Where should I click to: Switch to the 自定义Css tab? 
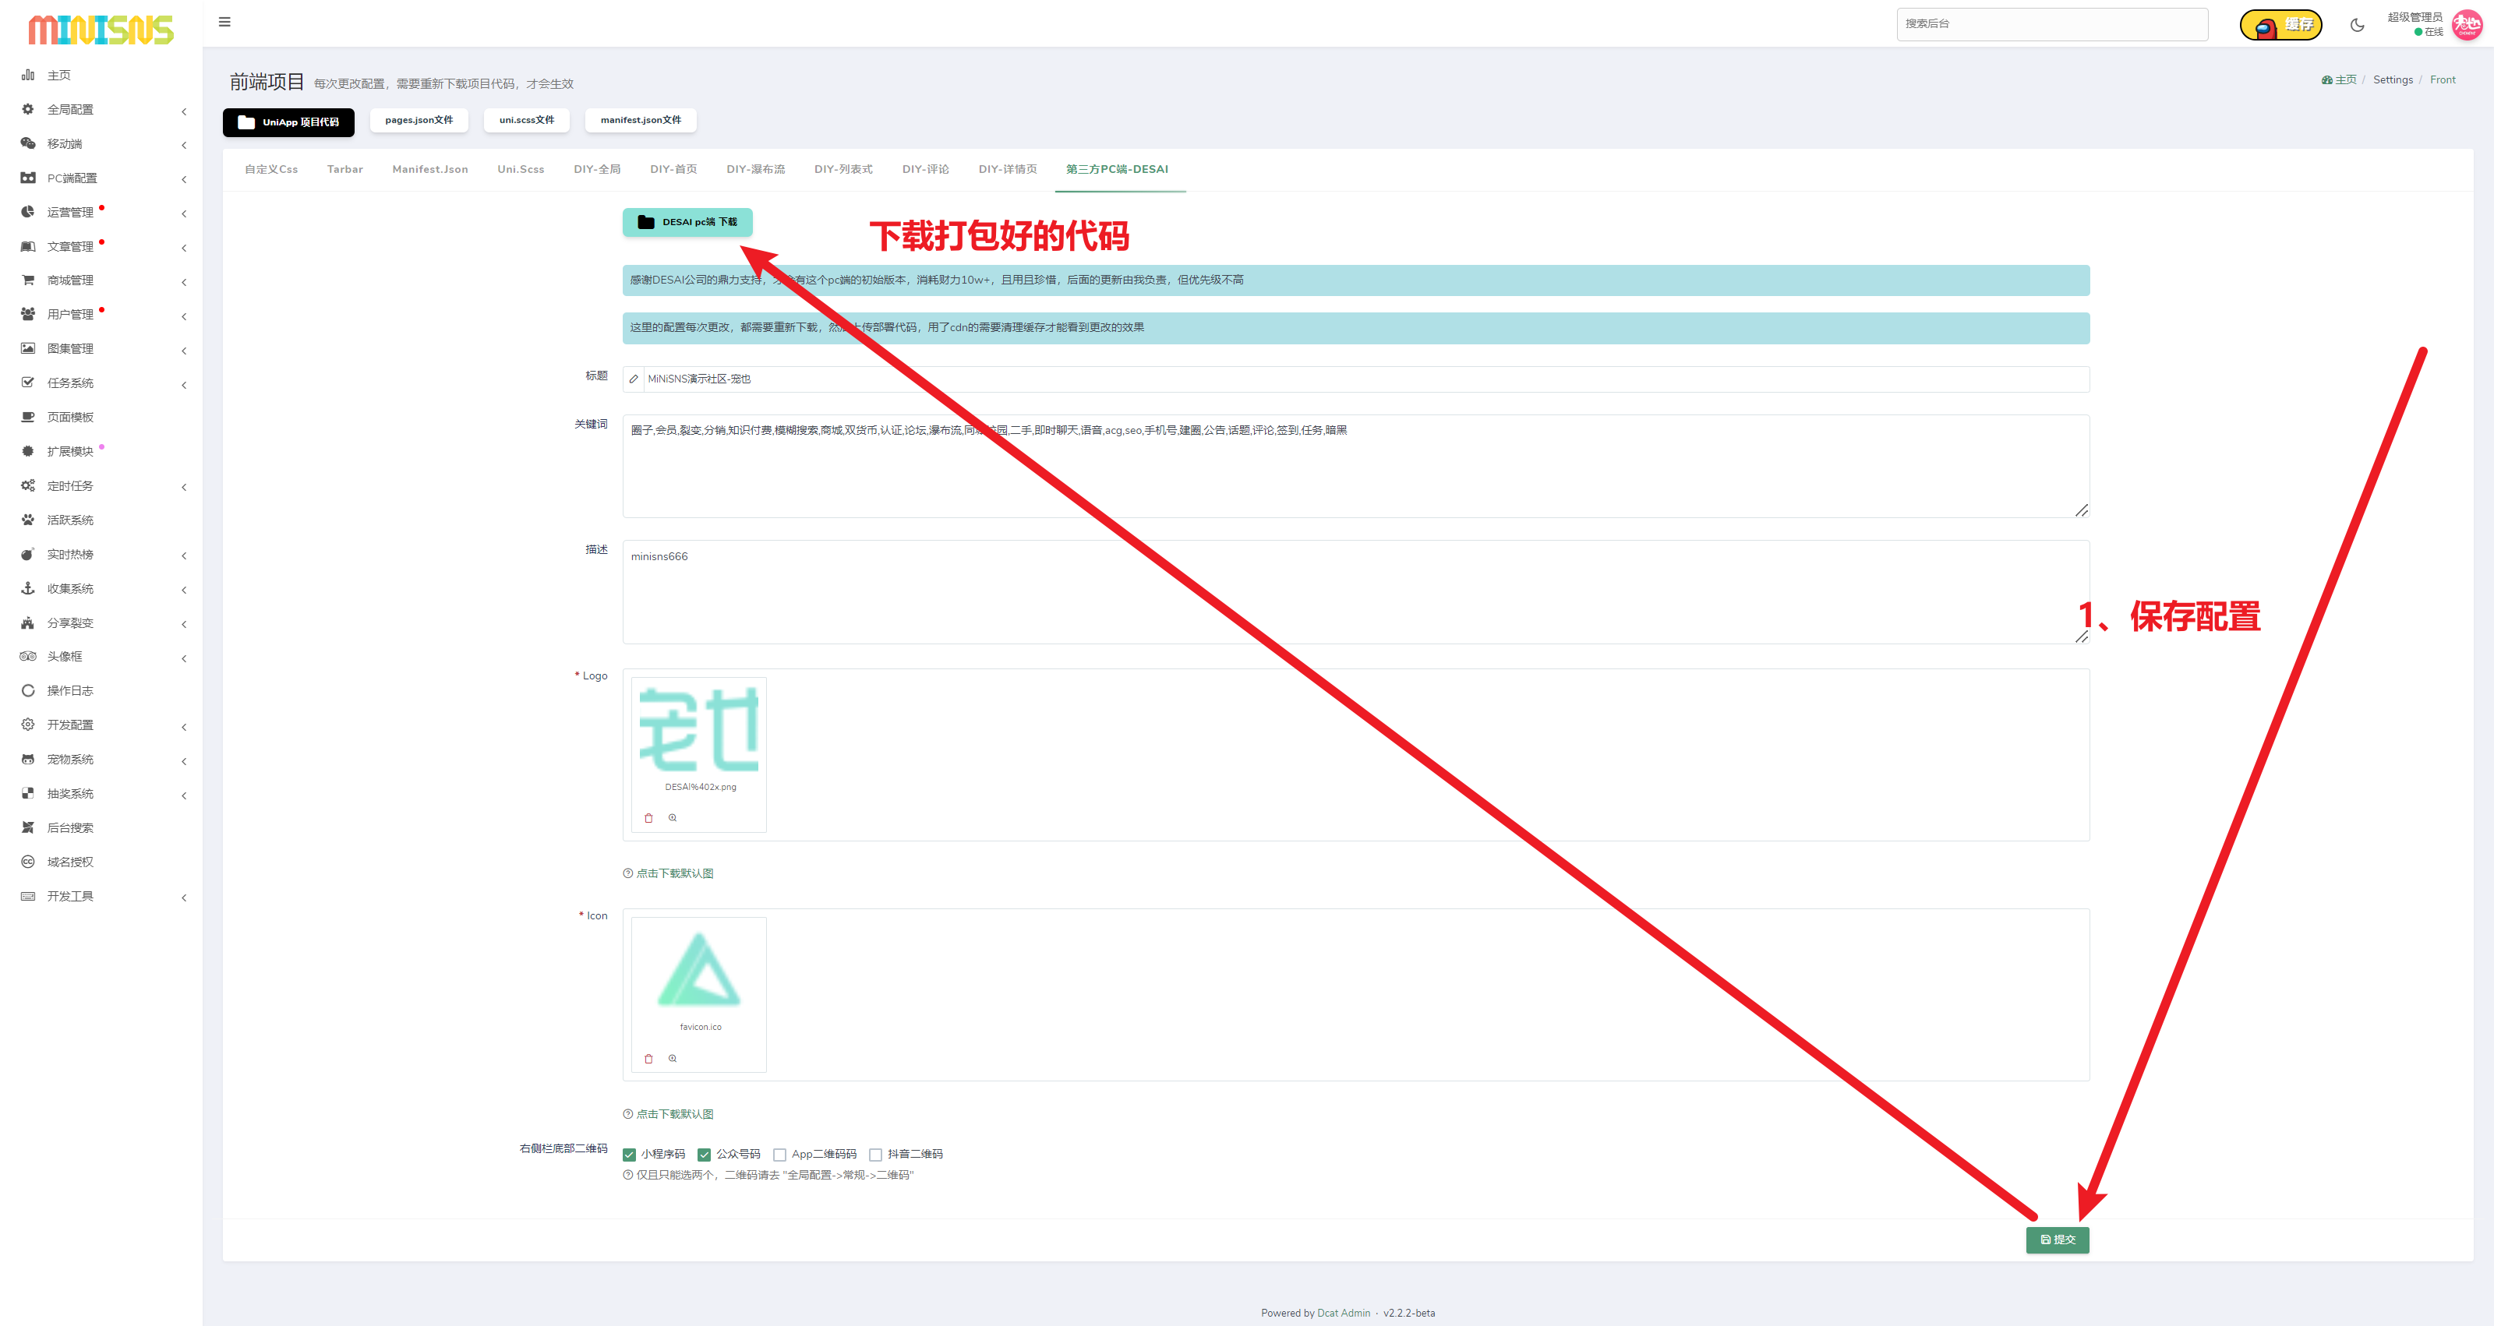[271, 169]
